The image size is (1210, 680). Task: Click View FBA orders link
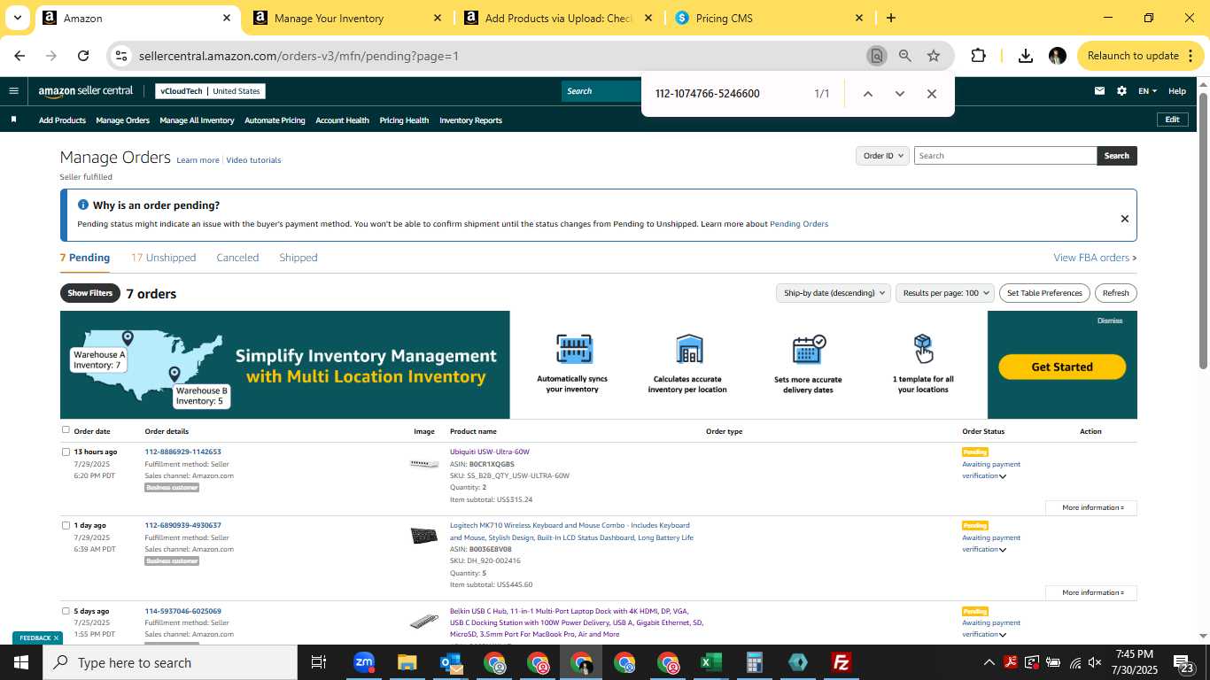click(x=1095, y=258)
